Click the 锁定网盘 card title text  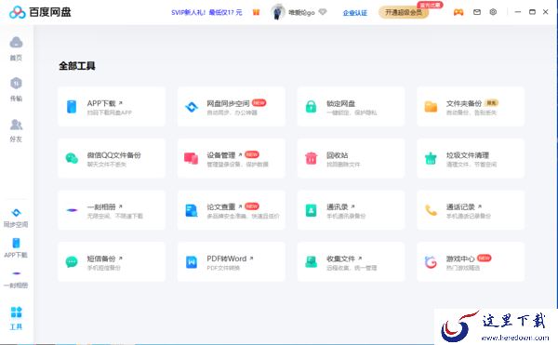[341, 103]
